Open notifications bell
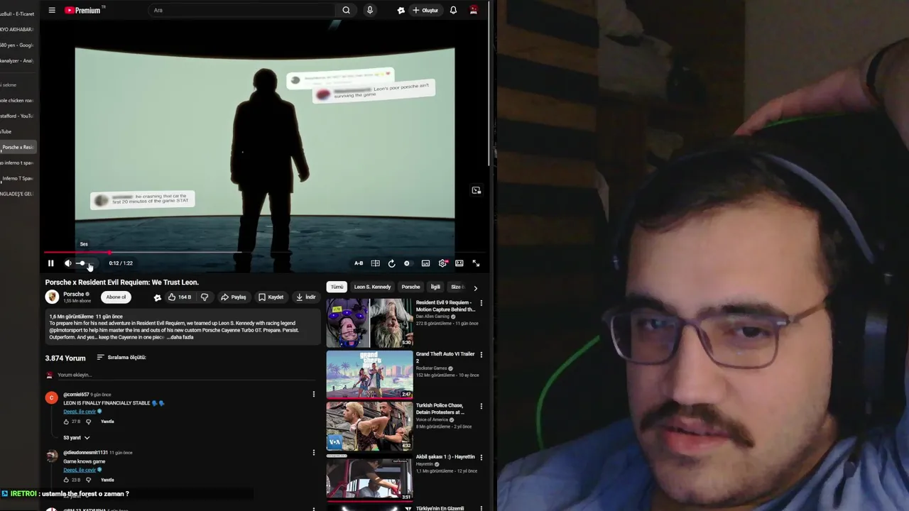The width and height of the screenshot is (909, 511). click(x=453, y=10)
